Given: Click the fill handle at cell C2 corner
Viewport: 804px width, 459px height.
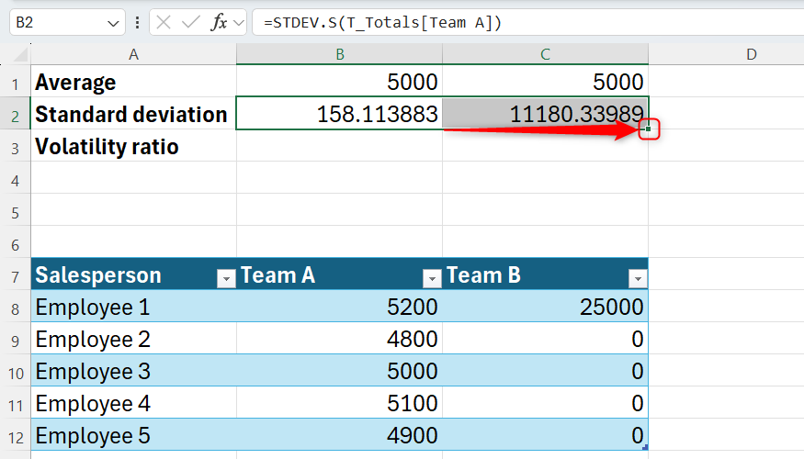Looking at the screenshot, I should tap(648, 129).
